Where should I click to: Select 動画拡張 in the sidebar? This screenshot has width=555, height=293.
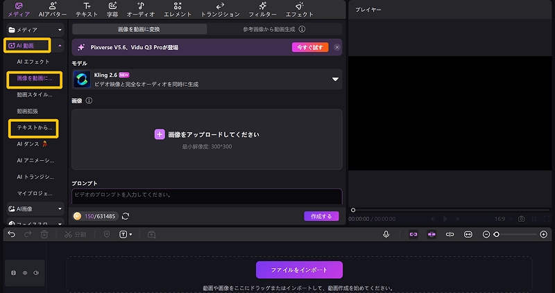pyautogui.click(x=27, y=112)
